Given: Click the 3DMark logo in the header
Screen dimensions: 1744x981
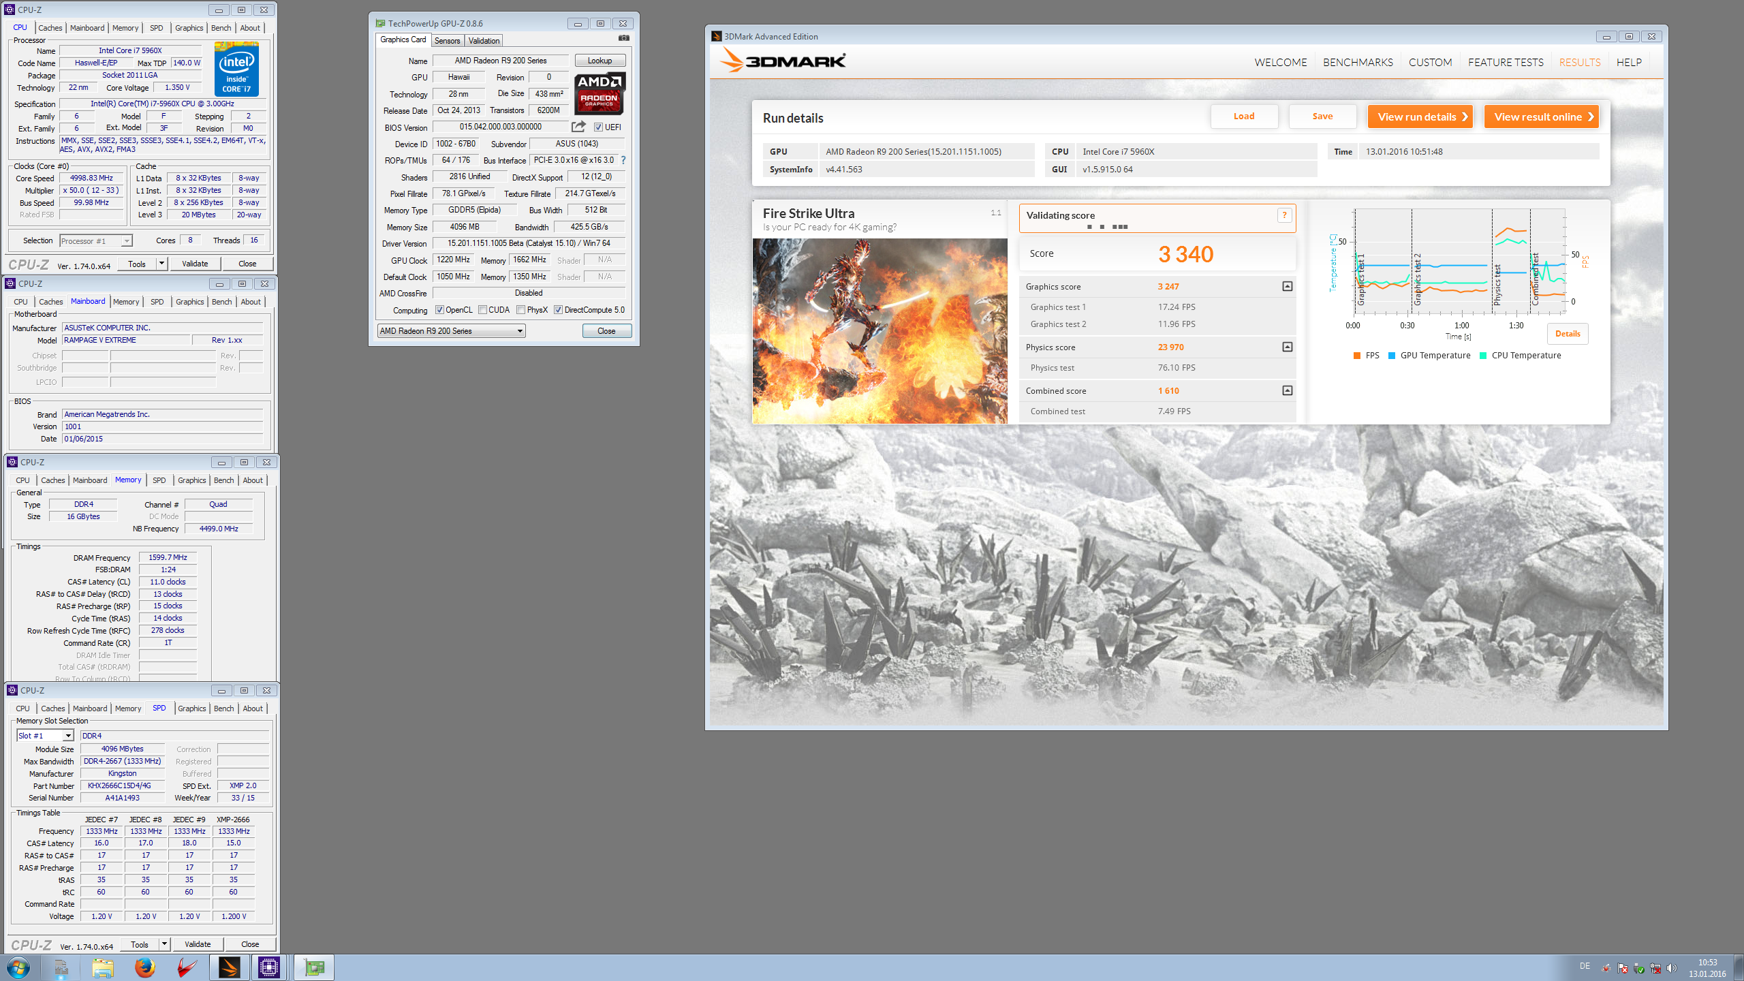Looking at the screenshot, I should (783, 61).
